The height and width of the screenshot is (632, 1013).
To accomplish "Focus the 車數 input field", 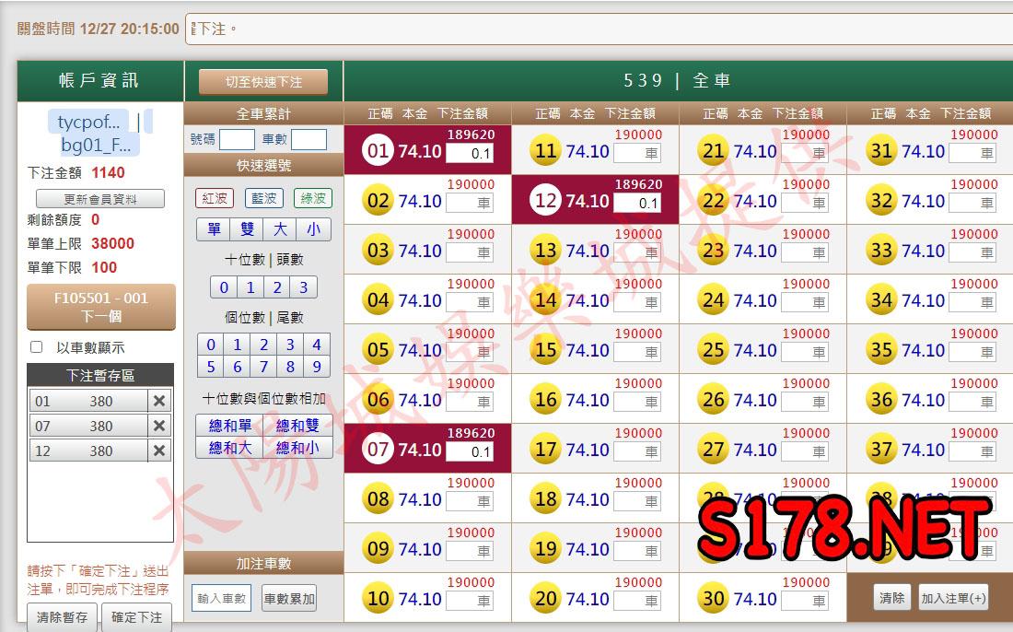I will pos(309,139).
